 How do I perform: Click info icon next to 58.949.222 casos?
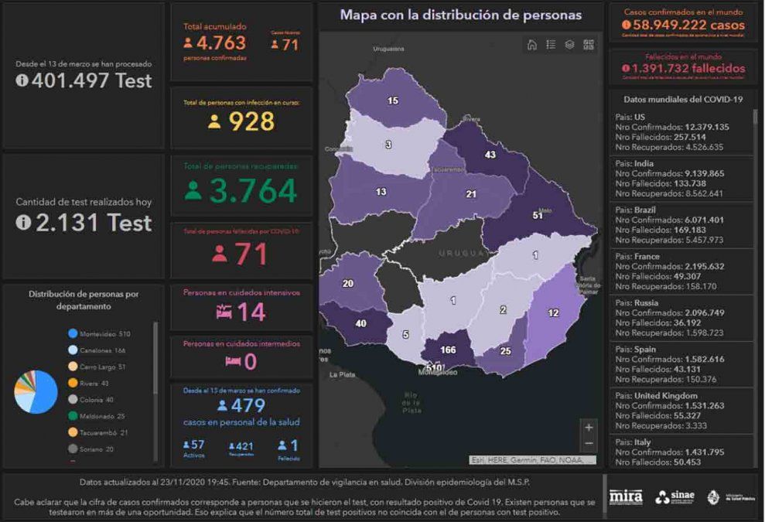pos(626,25)
